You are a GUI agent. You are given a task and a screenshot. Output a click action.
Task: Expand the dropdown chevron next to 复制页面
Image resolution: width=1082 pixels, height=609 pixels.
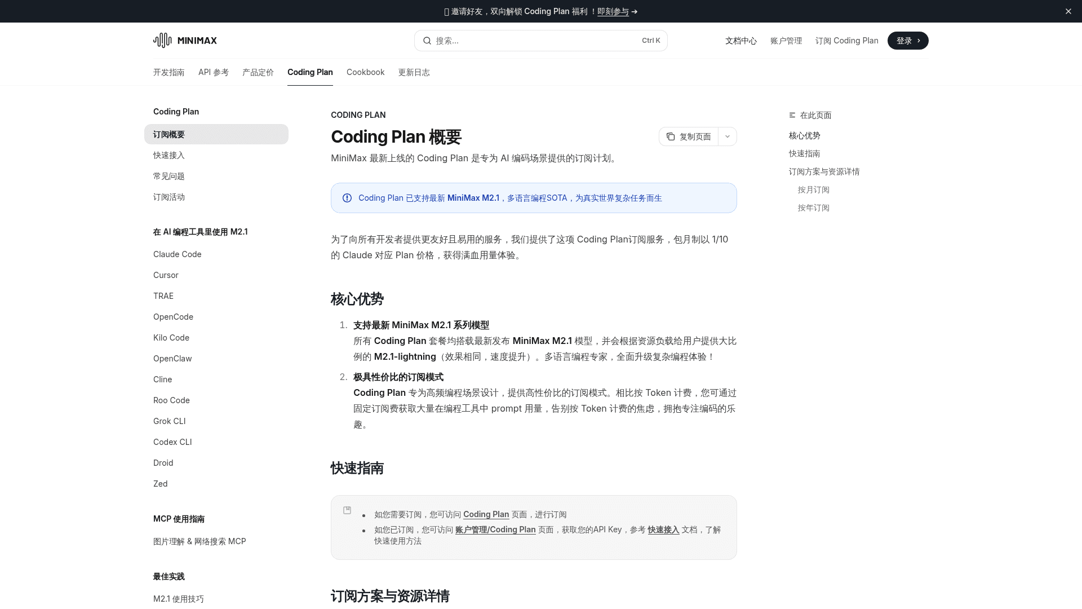(x=727, y=136)
